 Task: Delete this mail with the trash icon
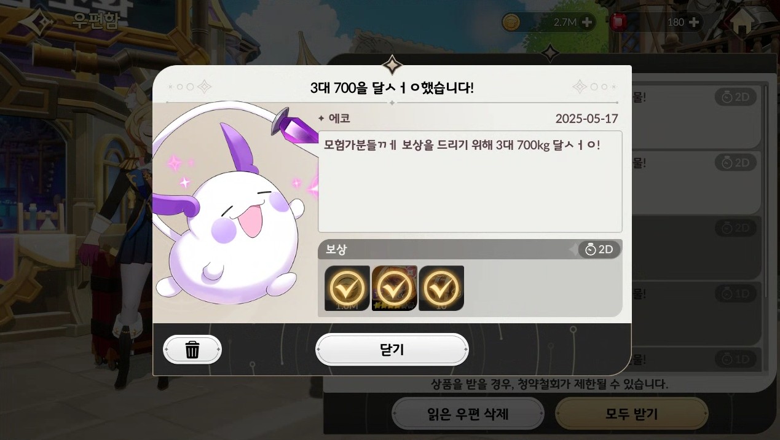click(x=192, y=350)
